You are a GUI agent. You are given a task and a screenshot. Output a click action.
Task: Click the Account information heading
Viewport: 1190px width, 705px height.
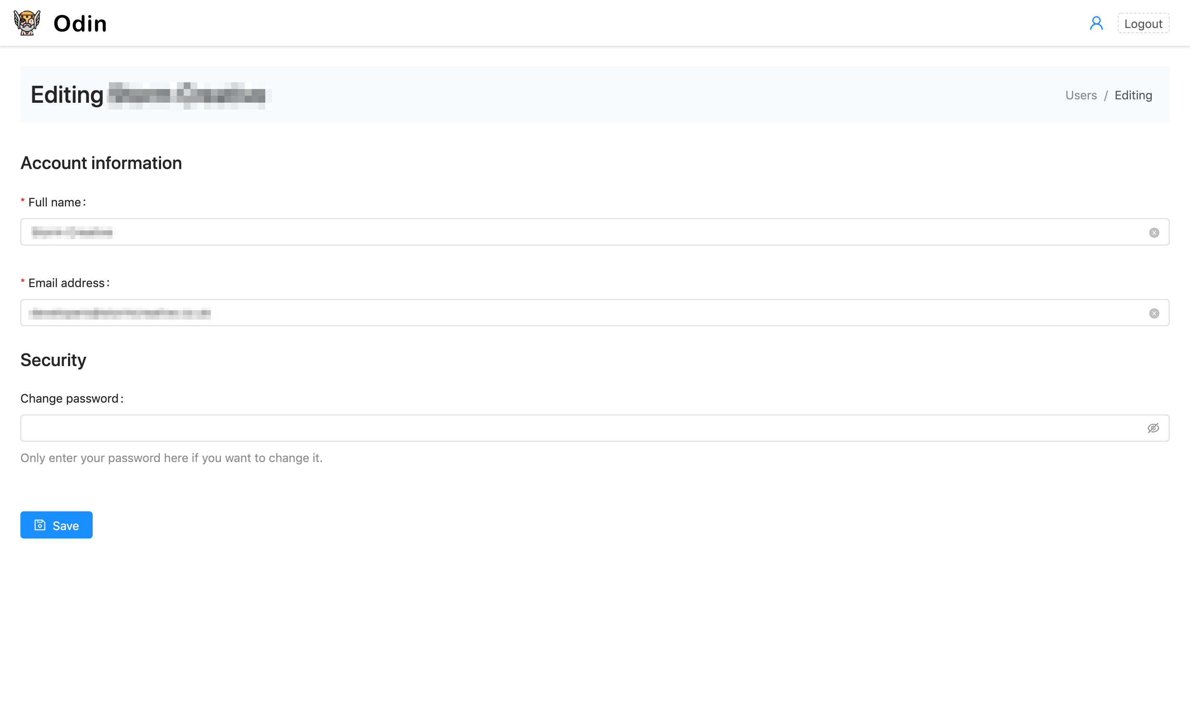pyautogui.click(x=101, y=163)
